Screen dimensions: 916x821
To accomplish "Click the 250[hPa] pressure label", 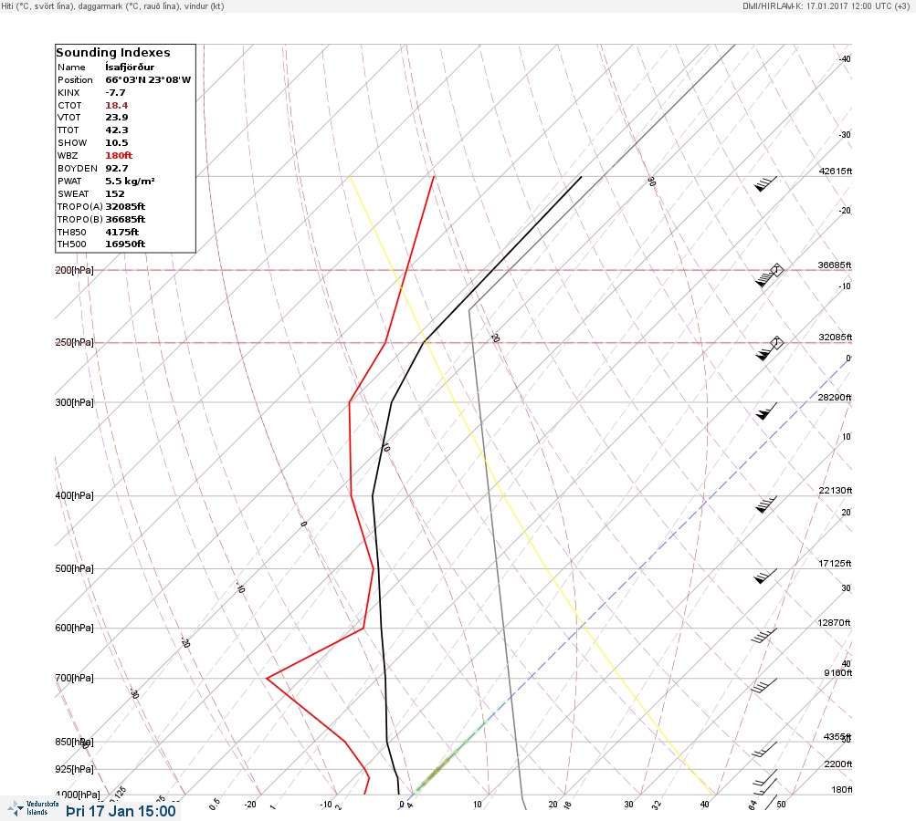I will 74,342.
